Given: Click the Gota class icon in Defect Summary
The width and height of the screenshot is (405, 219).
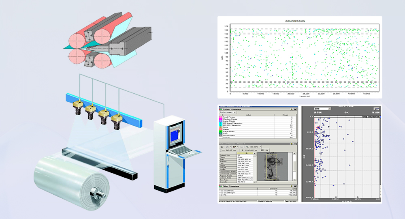Looking at the screenshot, I should pyautogui.click(x=221, y=127).
